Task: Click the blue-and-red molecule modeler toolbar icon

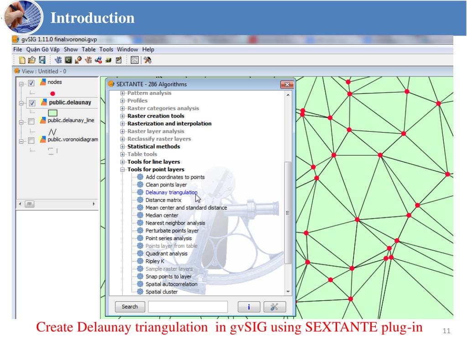Action: pos(99,60)
